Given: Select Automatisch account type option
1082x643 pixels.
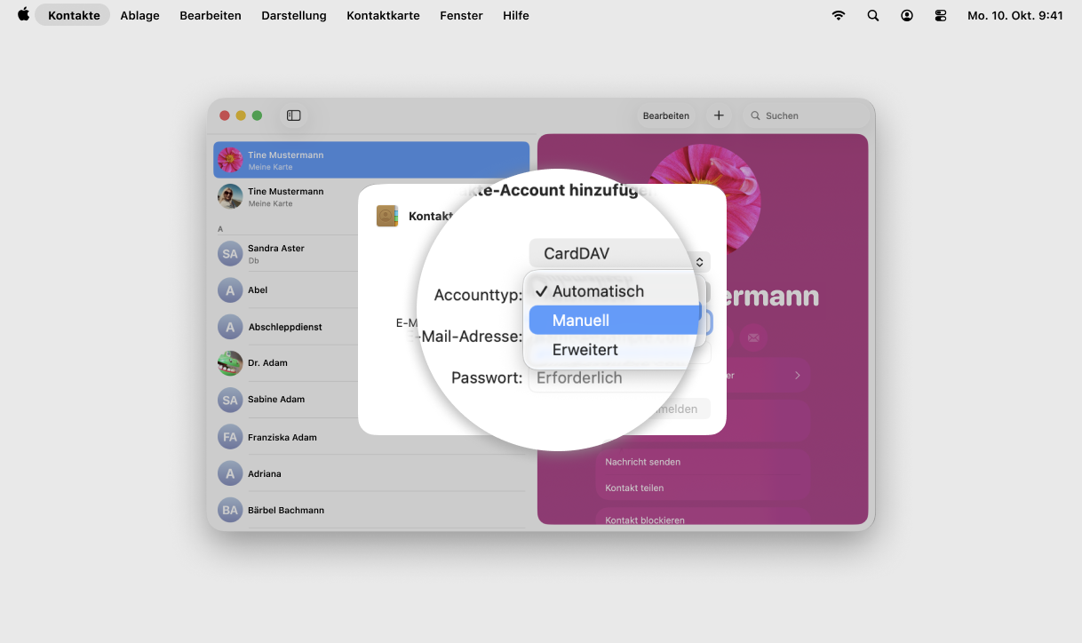Looking at the screenshot, I should point(597,291).
